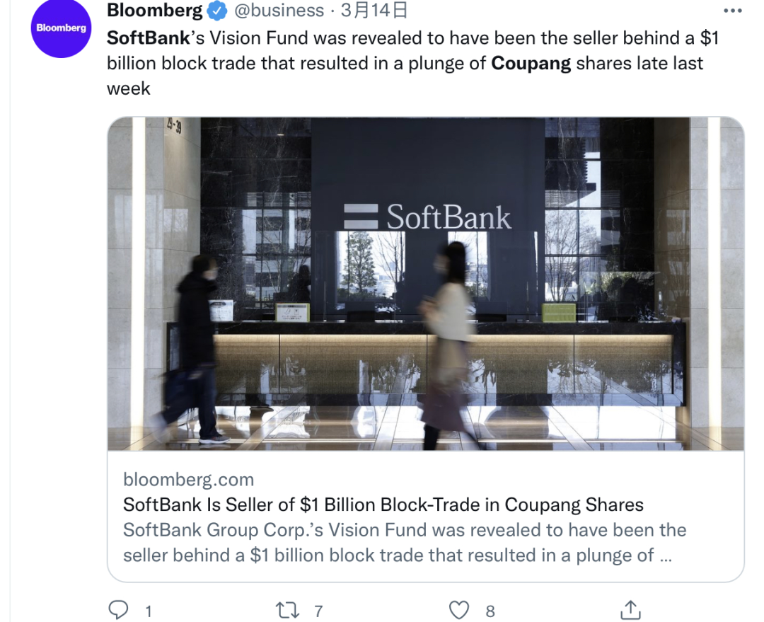The width and height of the screenshot is (764, 622).
Task: Click the article description preview text
Action: 405,543
